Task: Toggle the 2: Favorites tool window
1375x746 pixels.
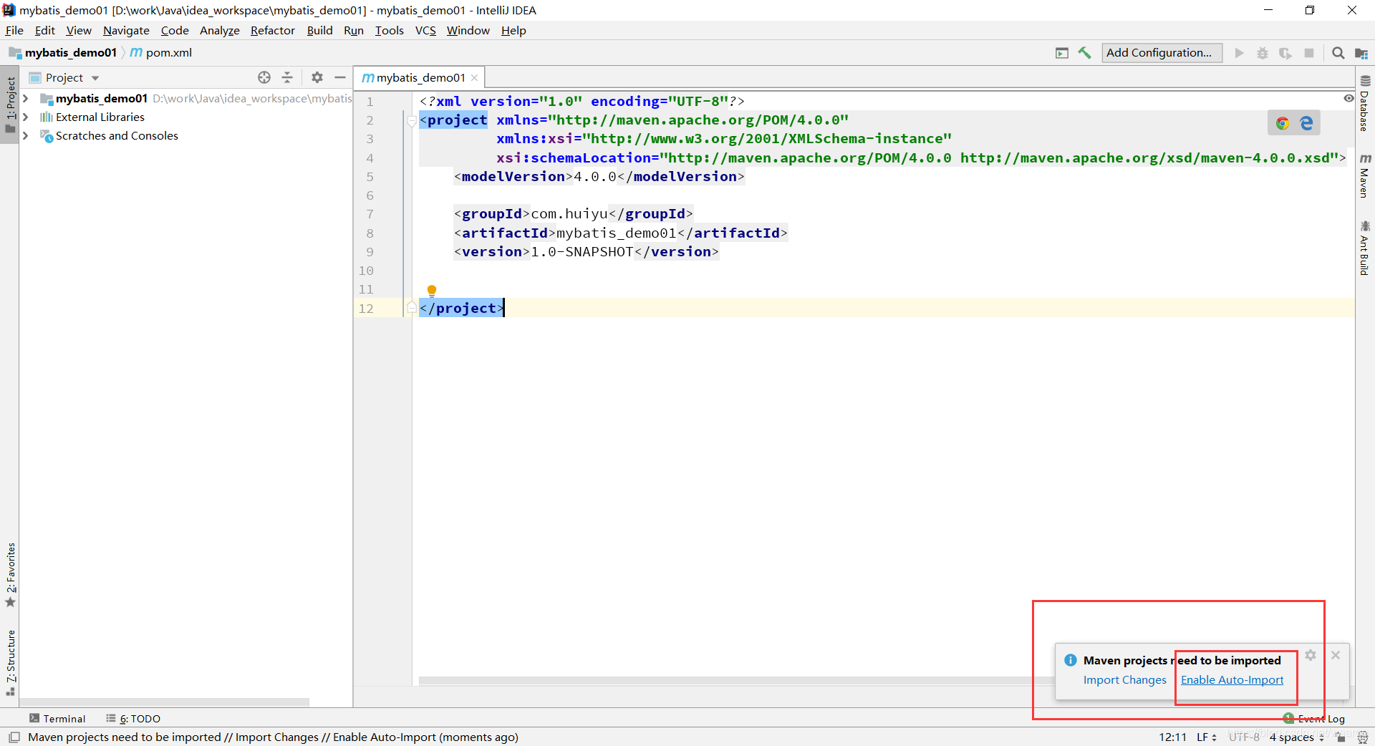Action: click(x=10, y=575)
